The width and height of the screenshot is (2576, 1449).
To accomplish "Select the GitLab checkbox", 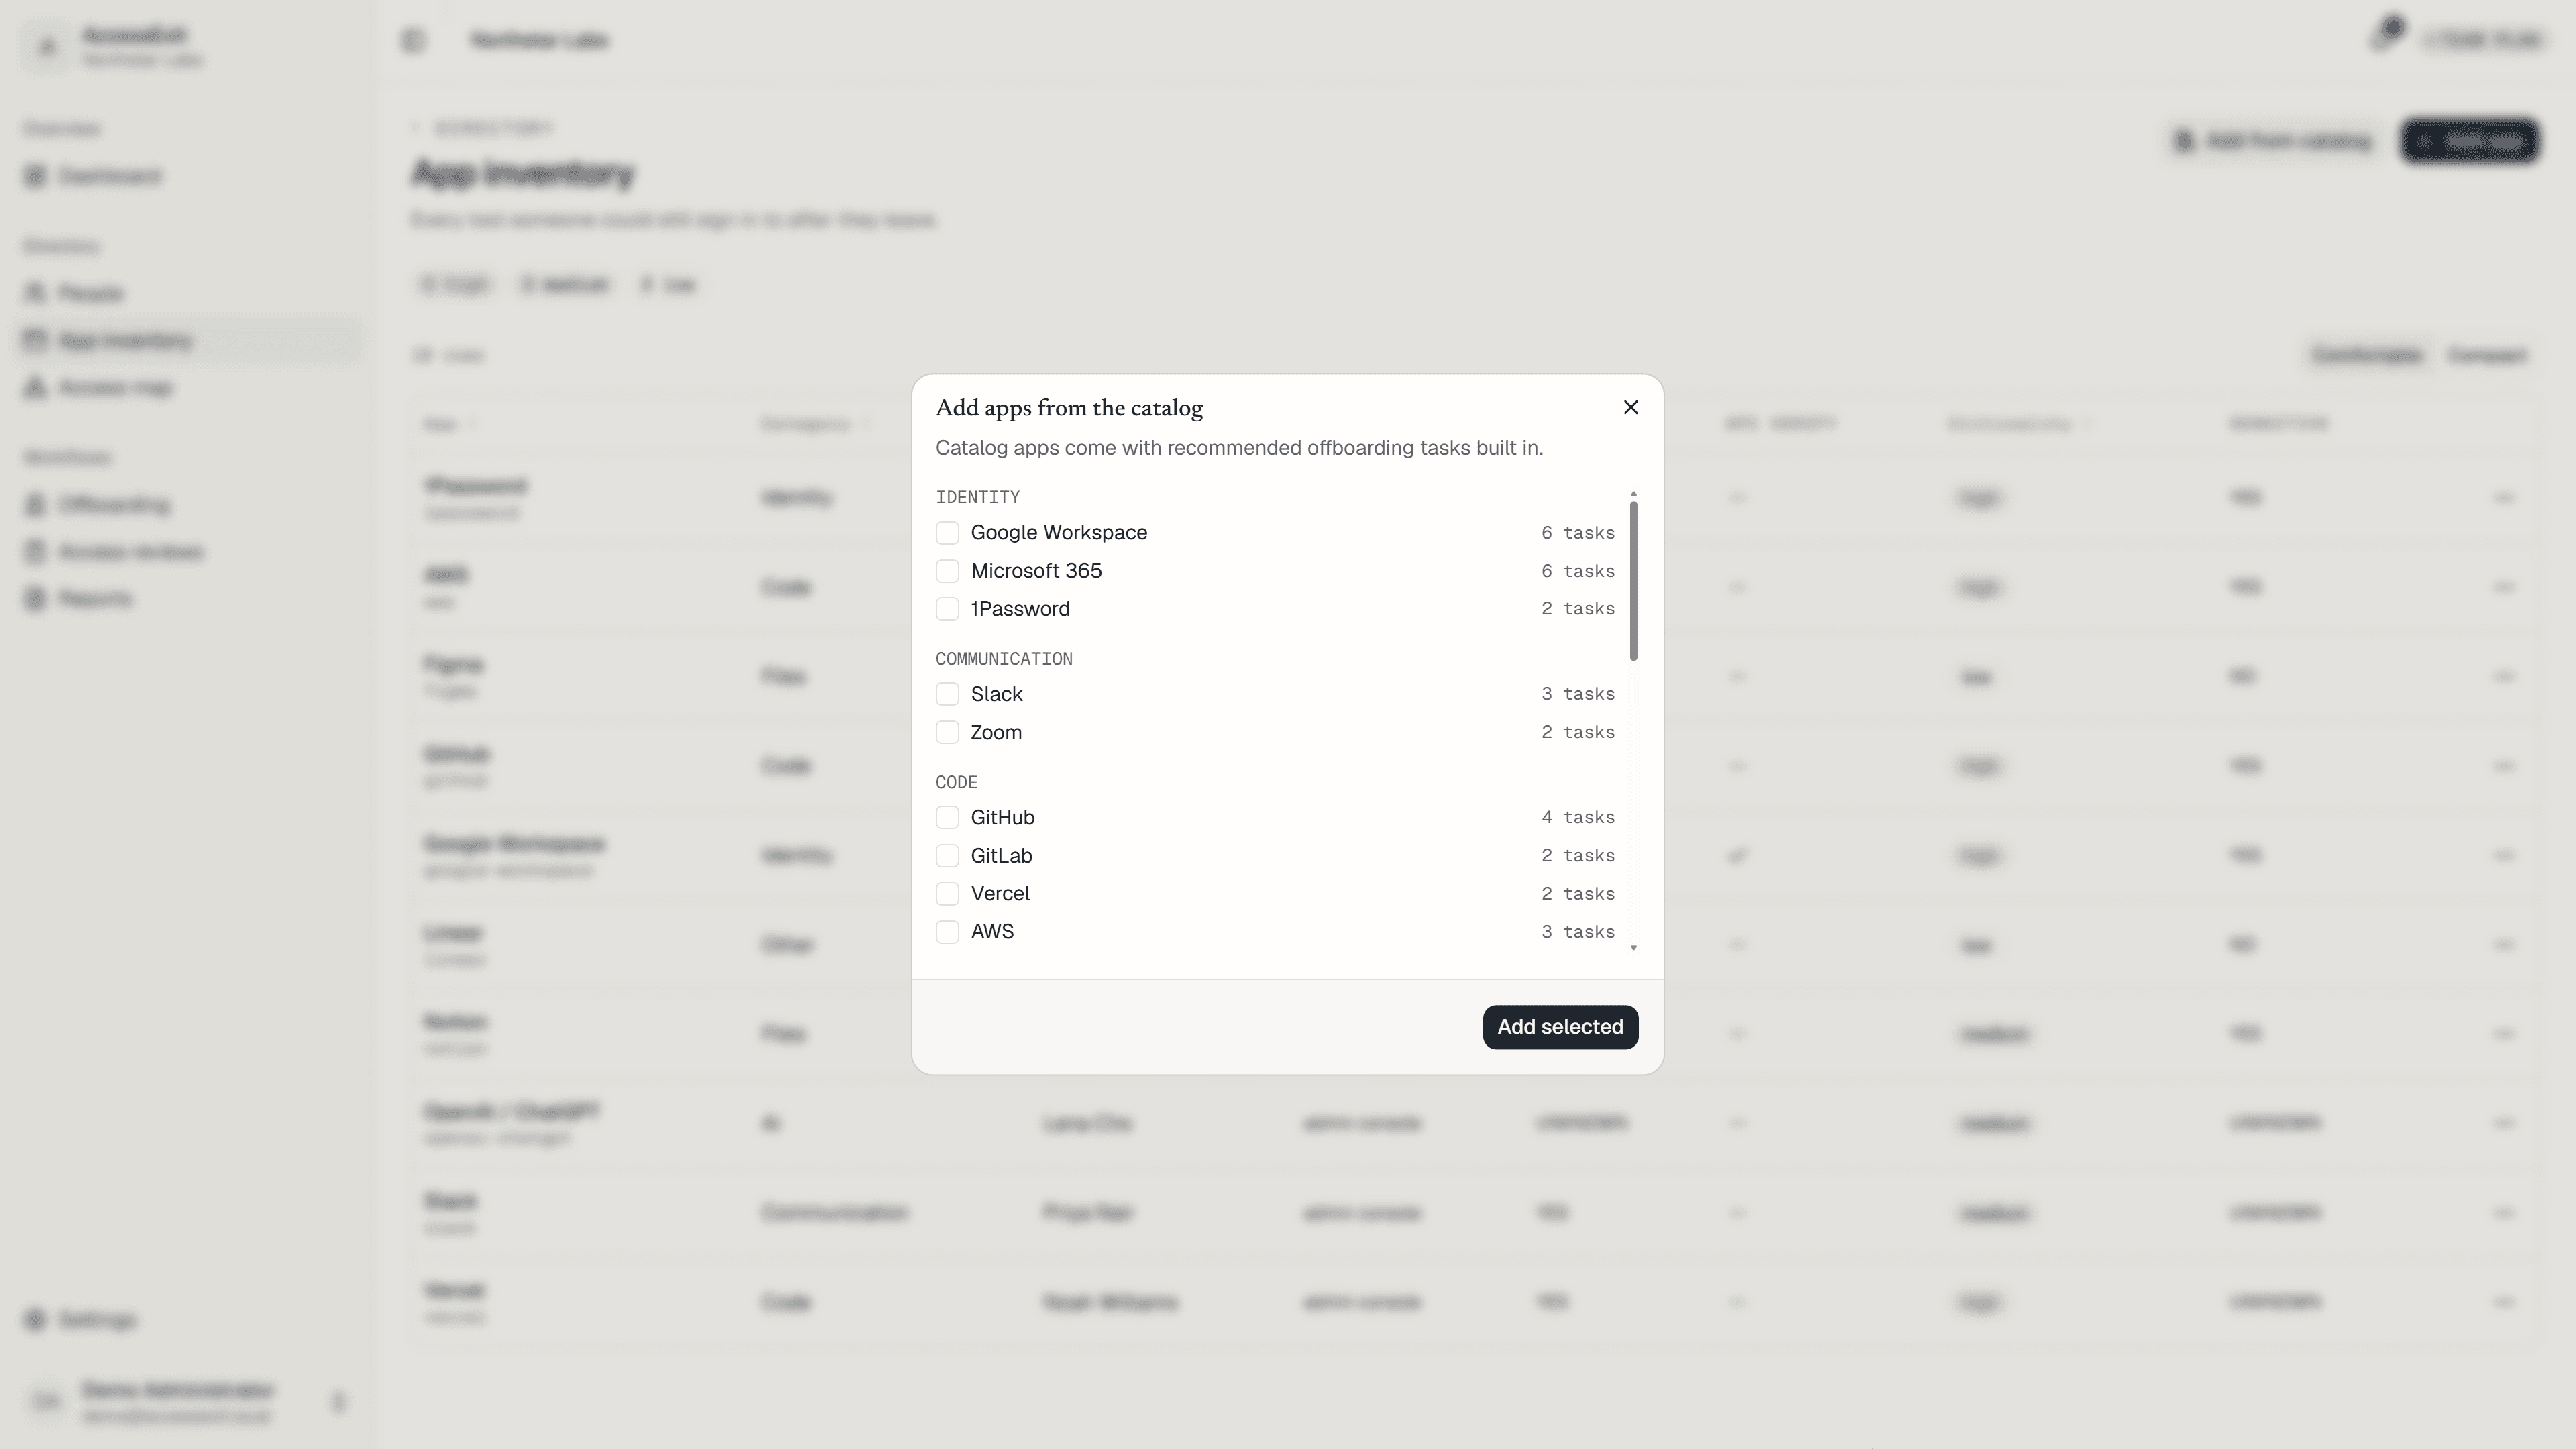I will pos(947,856).
